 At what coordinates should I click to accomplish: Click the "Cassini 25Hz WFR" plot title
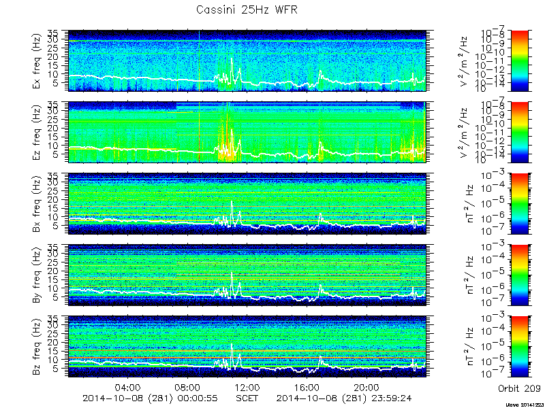tap(247, 10)
